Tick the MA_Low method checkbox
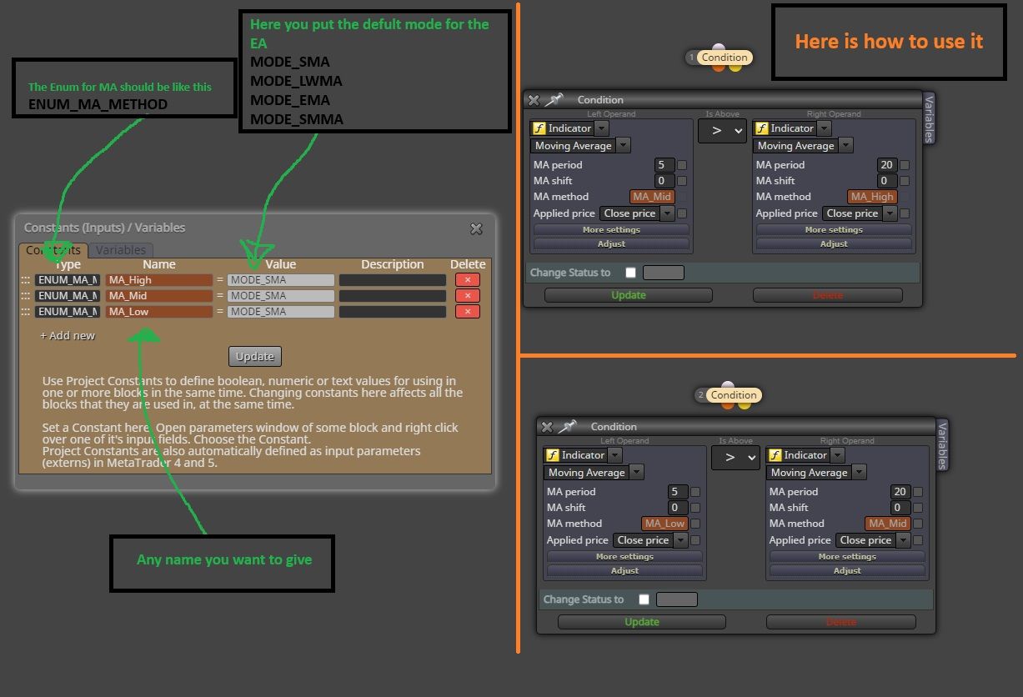1023x697 pixels. (x=695, y=524)
